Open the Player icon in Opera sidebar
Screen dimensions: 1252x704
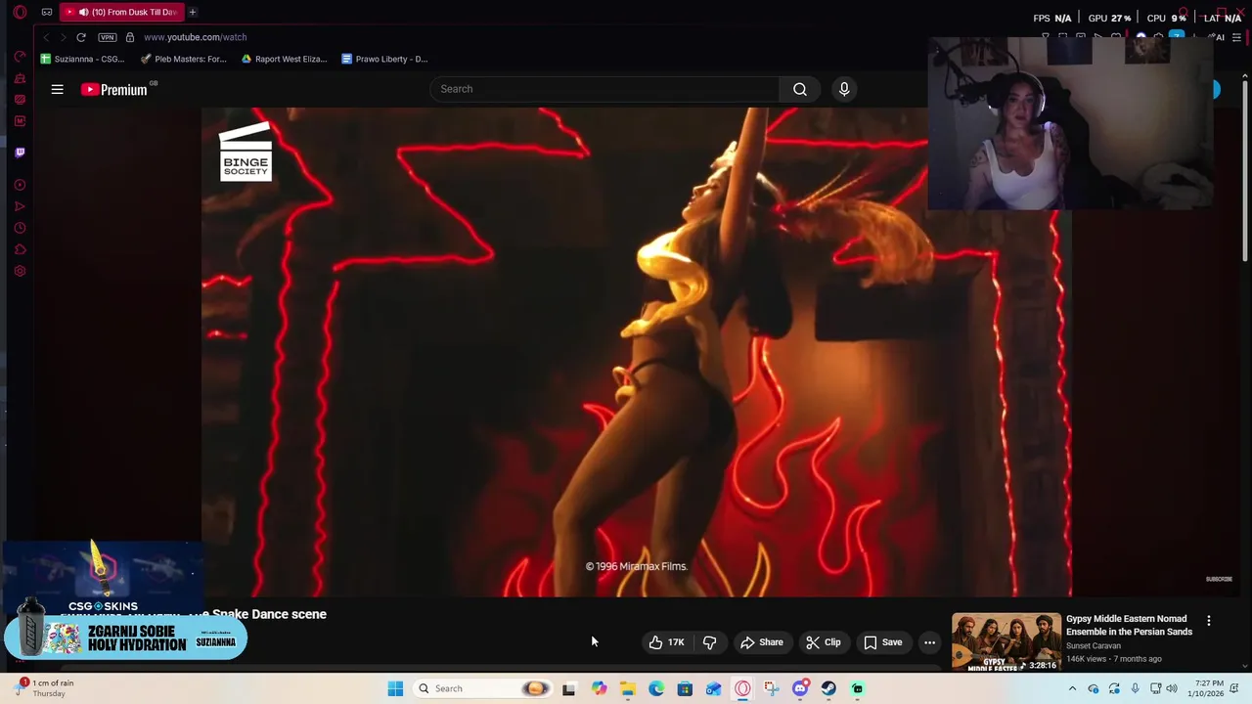coord(20,185)
